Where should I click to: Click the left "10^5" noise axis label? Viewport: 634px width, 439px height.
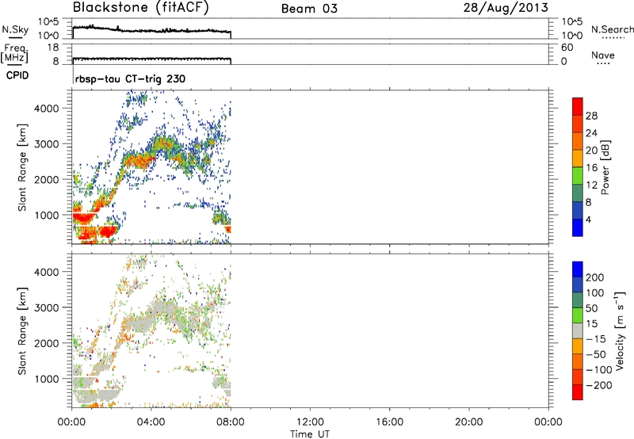[48, 22]
